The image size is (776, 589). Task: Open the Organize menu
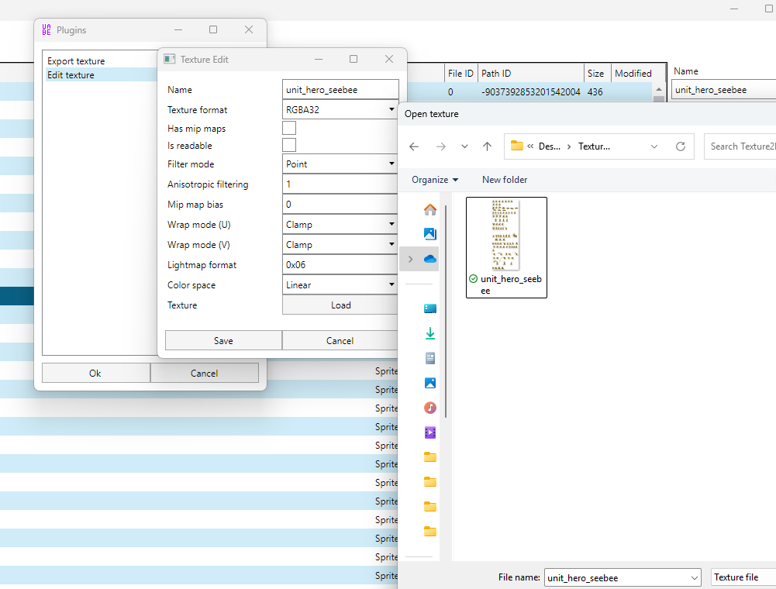pyautogui.click(x=435, y=180)
